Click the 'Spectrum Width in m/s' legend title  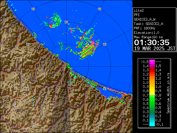(x=168, y=93)
